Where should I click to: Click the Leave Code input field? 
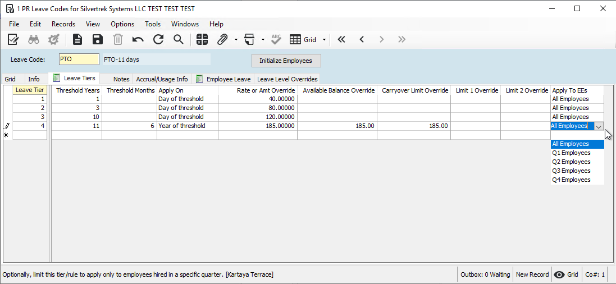(x=79, y=59)
